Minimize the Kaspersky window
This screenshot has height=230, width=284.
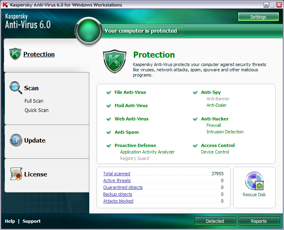click(266, 5)
